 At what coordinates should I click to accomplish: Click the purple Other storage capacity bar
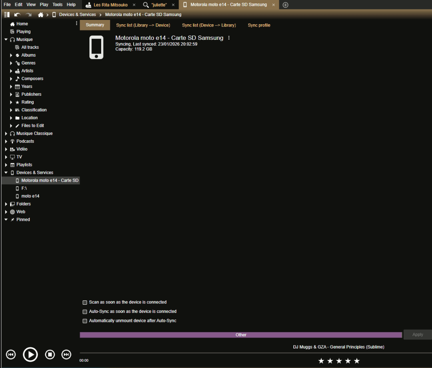coord(241,335)
